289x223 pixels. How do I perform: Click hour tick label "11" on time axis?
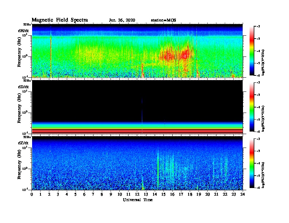(128, 194)
